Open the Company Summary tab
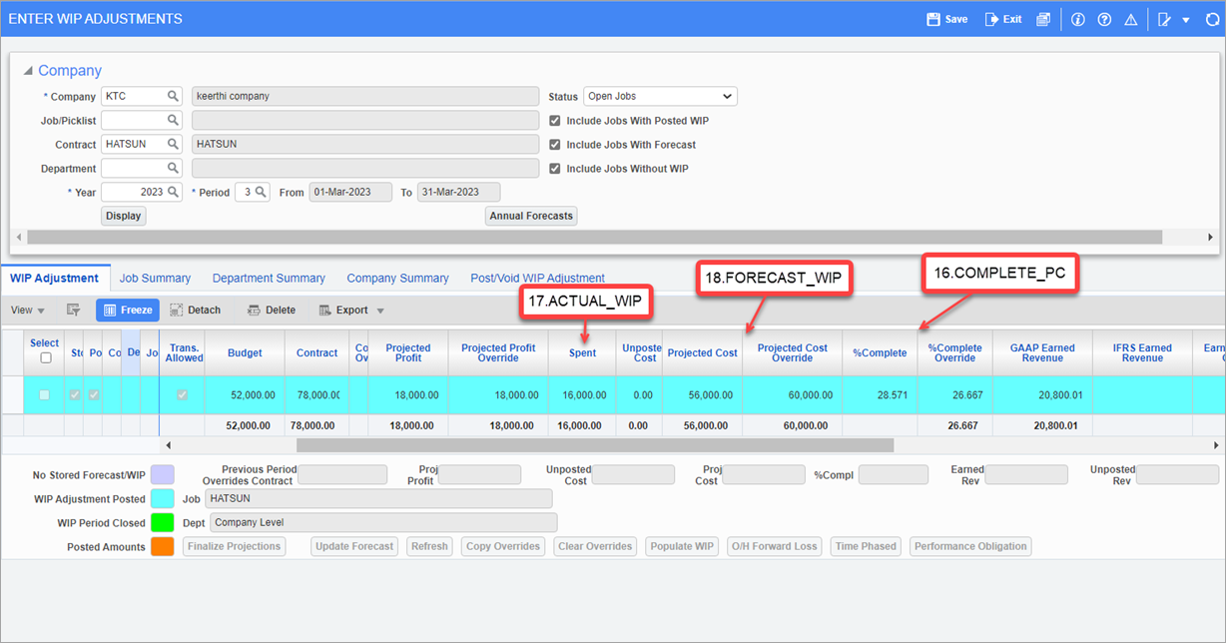This screenshot has height=643, width=1226. click(397, 279)
